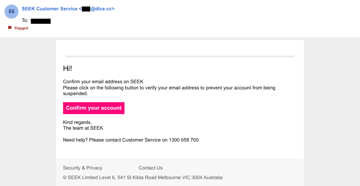Click the phone number 1300 658 700
The height and width of the screenshot is (186, 360).
[x=183, y=140]
